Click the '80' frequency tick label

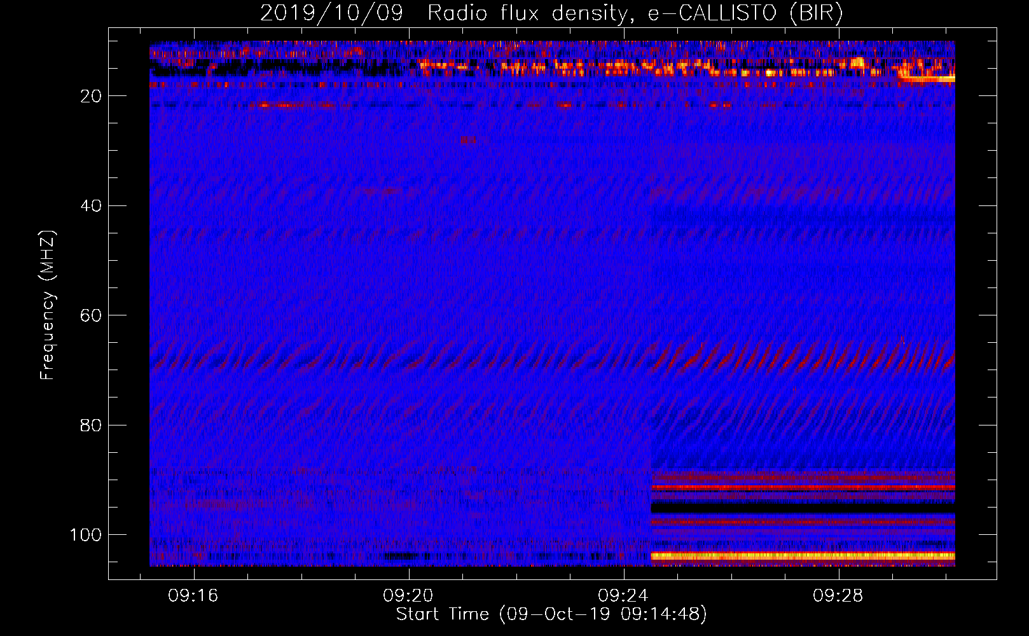click(91, 425)
